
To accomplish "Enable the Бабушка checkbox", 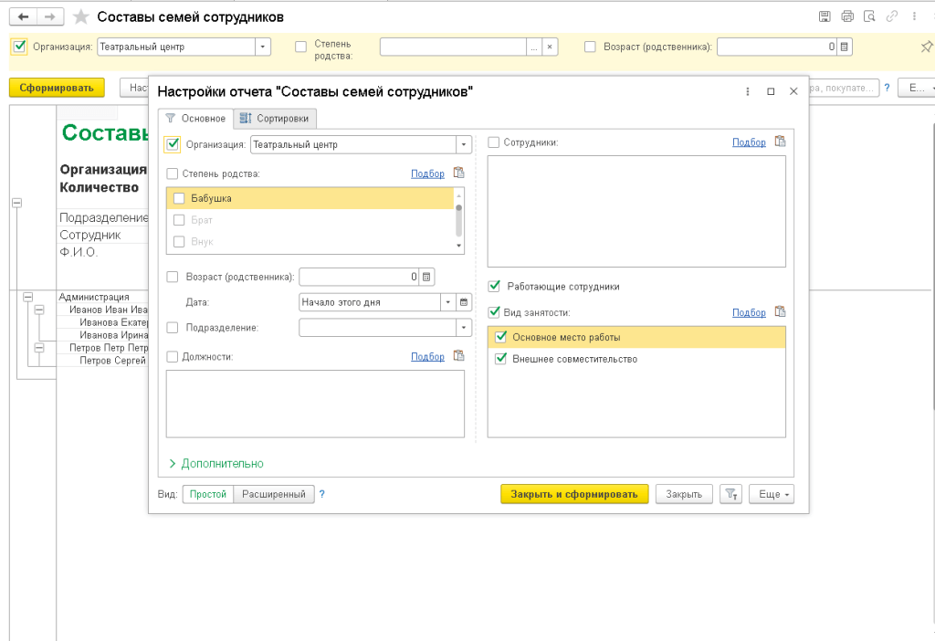I will tap(179, 198).
